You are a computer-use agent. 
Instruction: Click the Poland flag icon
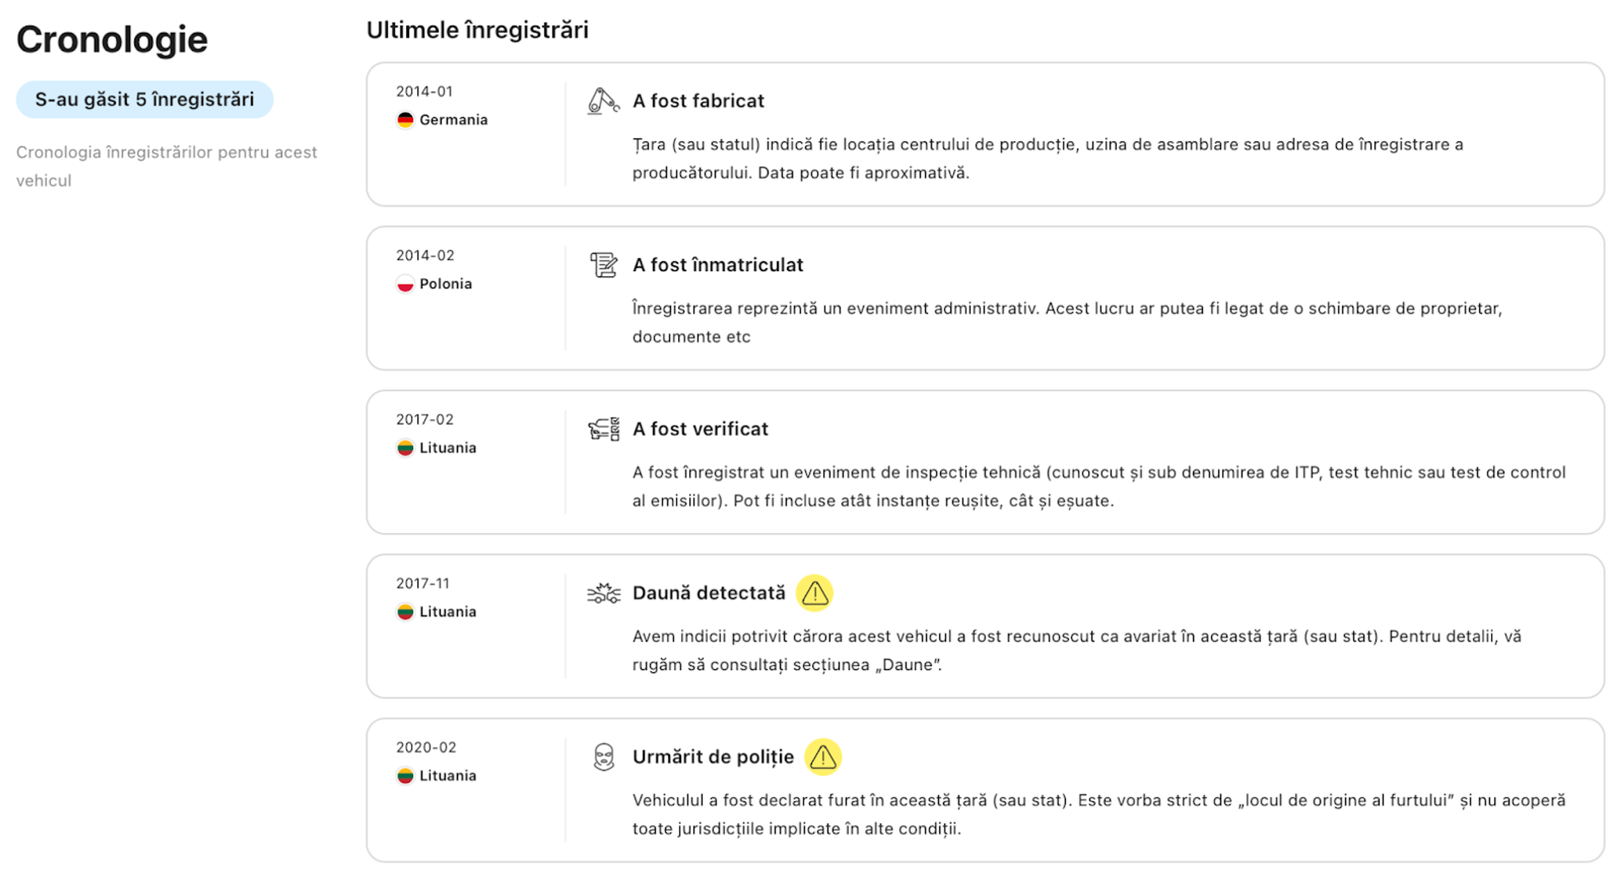(405, 284)
